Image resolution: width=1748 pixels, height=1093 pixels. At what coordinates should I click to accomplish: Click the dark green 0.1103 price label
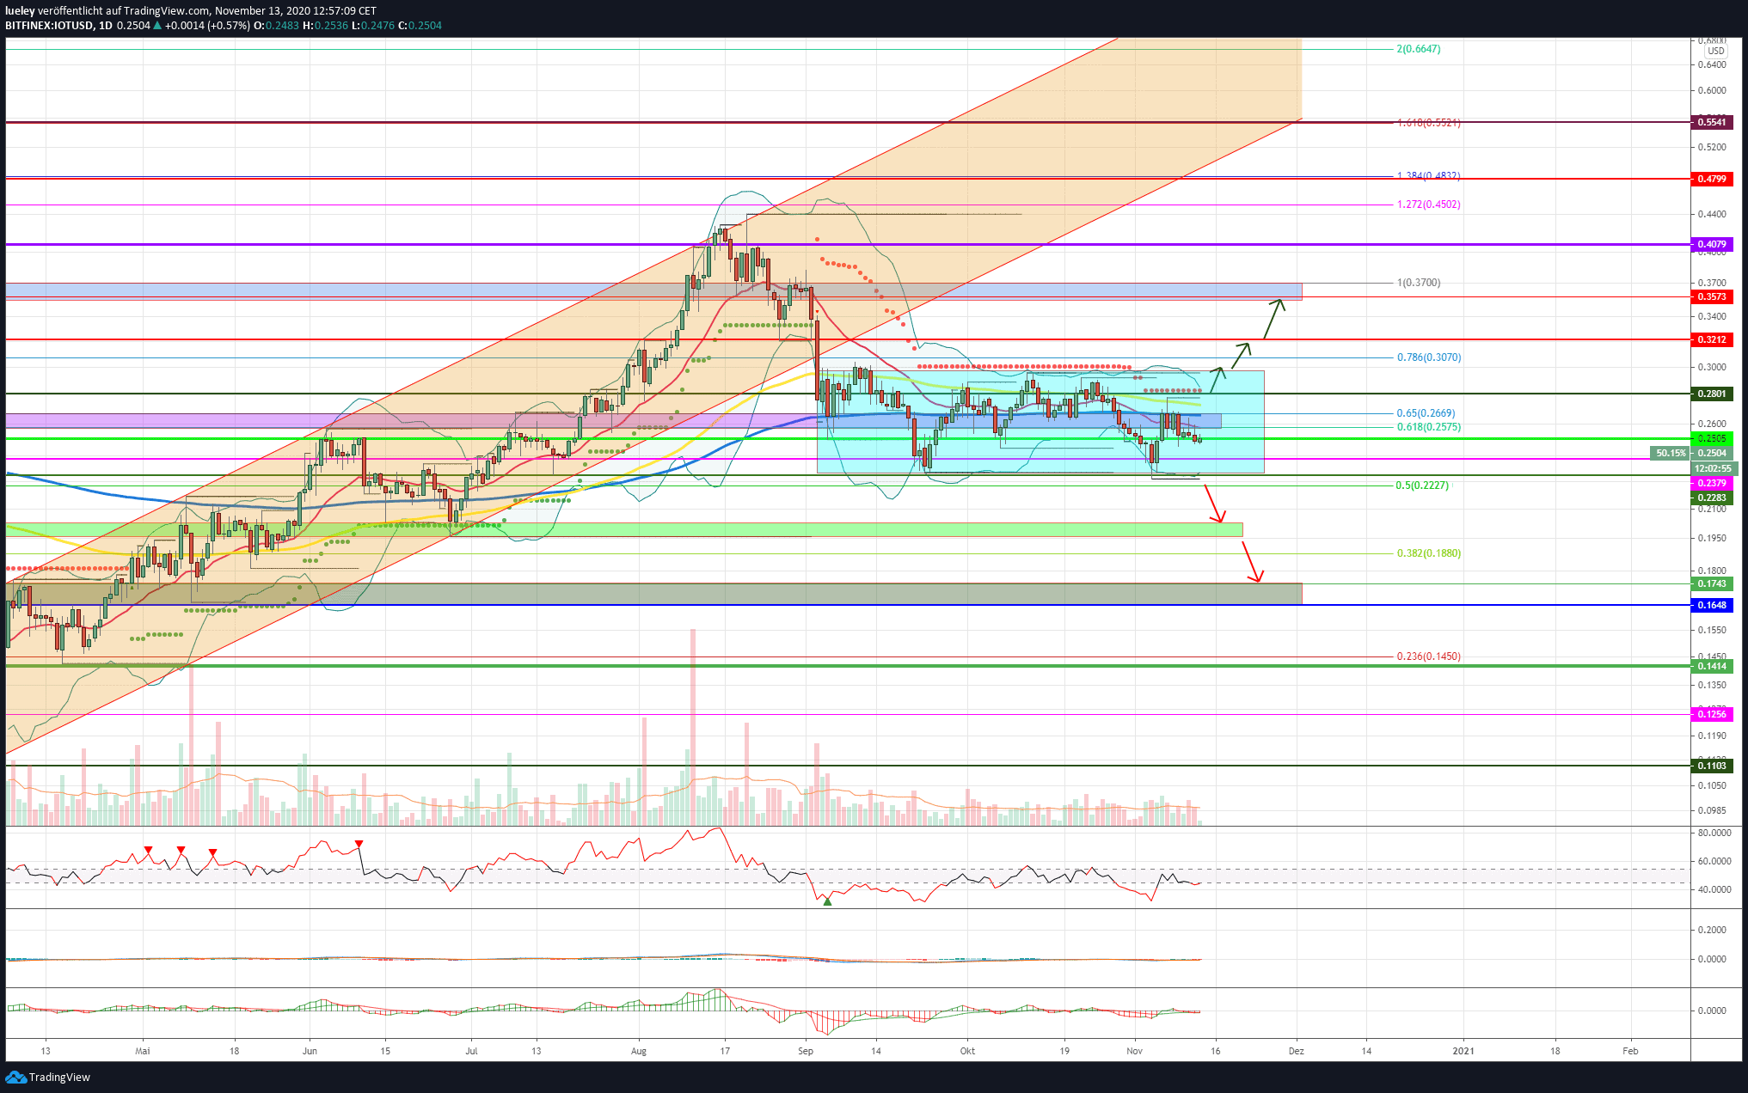tap(1711, 766)
